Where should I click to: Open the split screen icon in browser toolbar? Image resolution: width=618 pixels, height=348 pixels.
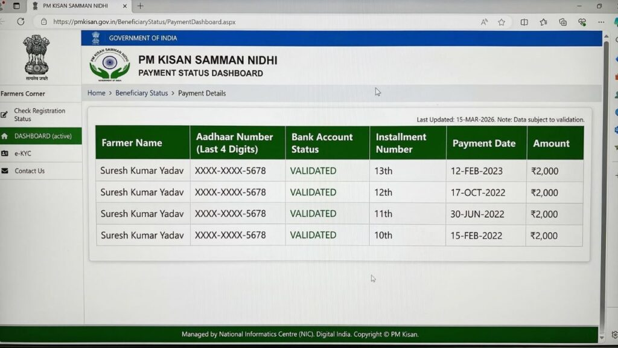[x=524, y=22]
